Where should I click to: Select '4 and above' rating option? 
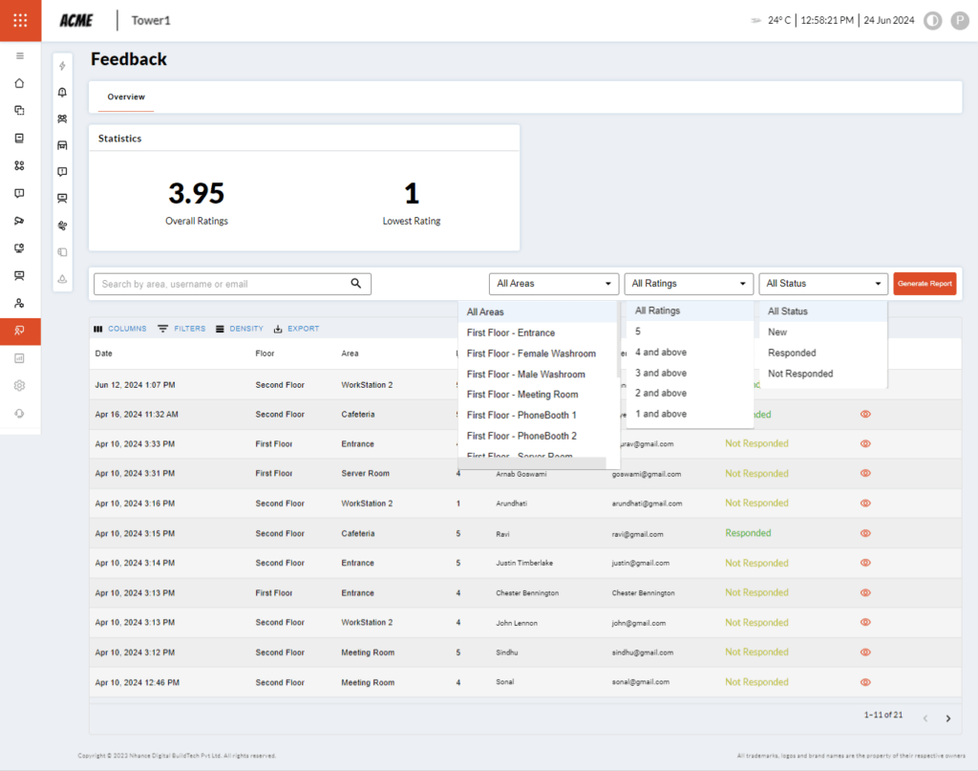(661, 353)
